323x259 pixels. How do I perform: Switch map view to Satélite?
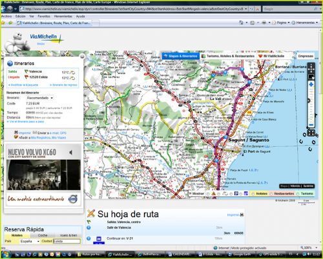(308, 186)
